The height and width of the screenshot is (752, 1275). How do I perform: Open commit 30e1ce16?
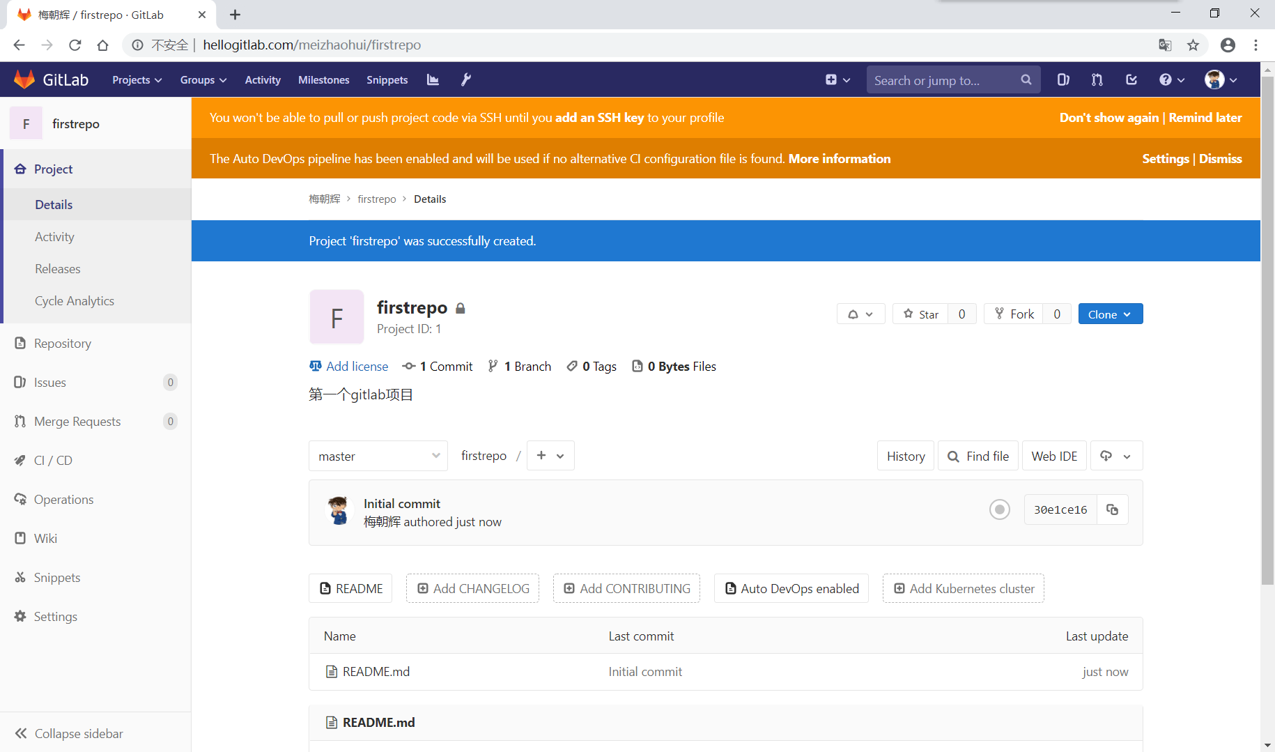click(1060, 509)
